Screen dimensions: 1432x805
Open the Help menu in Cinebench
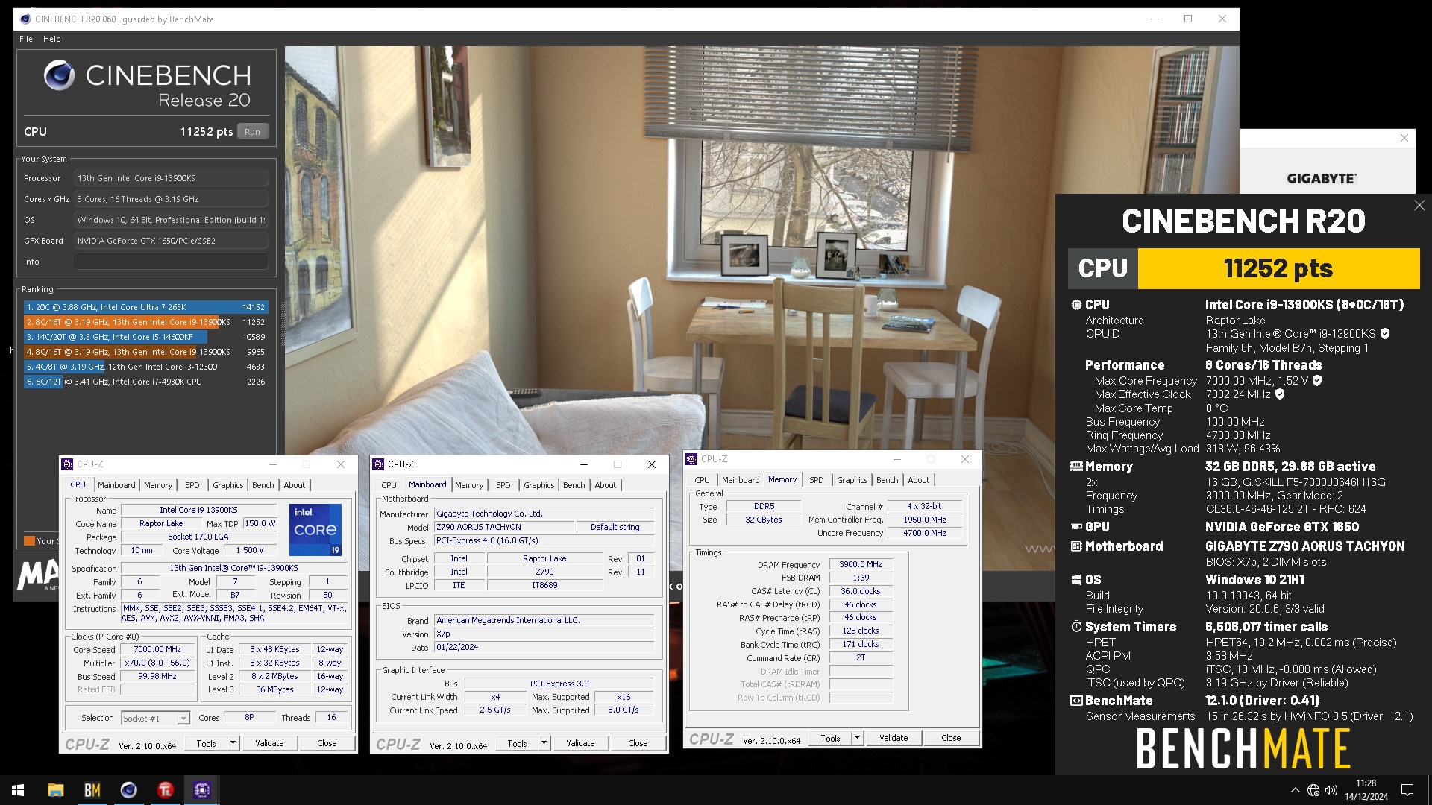[x=52, y=39]
